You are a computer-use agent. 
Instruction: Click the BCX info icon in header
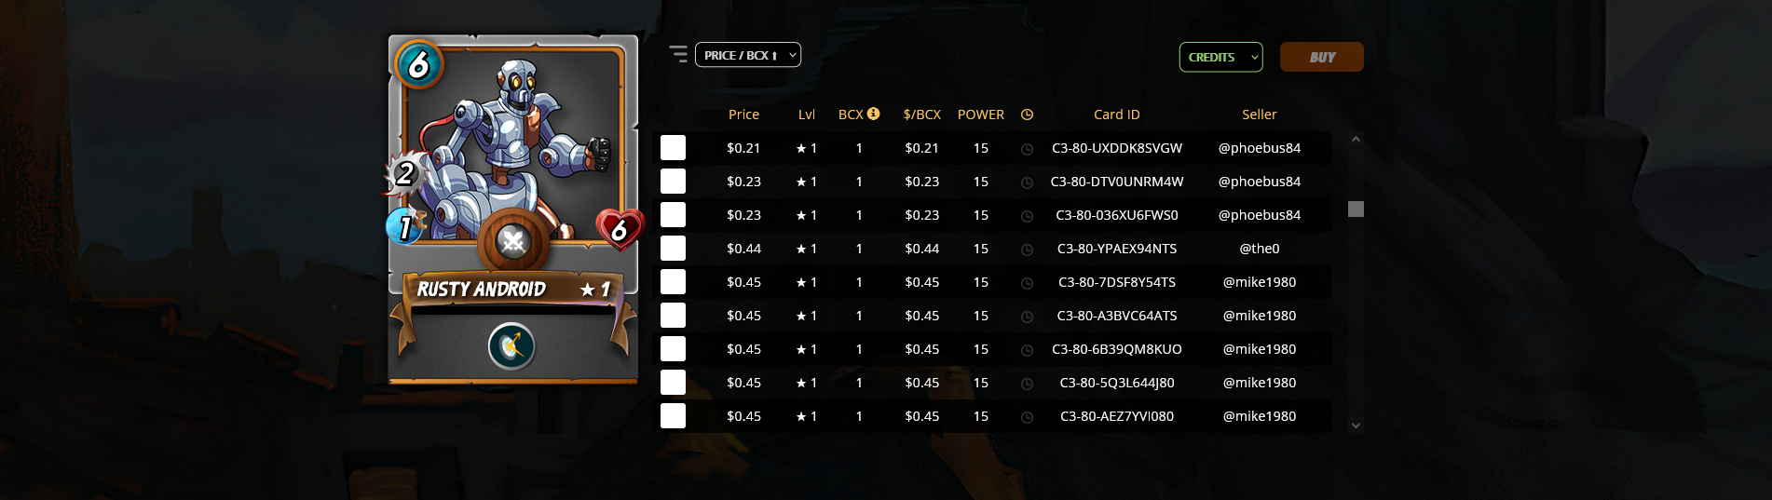(873, 114)
